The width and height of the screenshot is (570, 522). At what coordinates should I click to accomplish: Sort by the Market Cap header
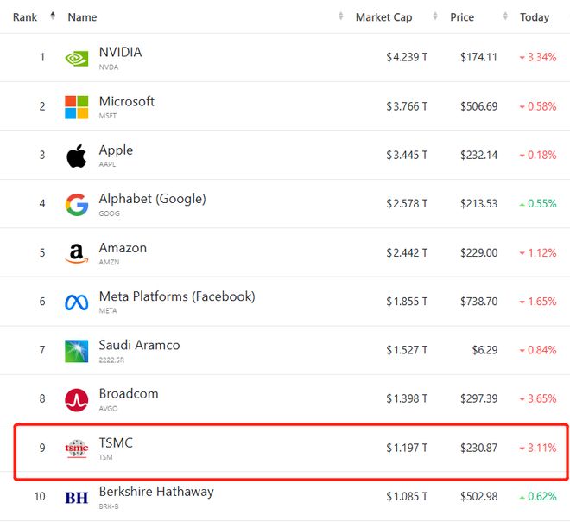(x=383, y=17)
